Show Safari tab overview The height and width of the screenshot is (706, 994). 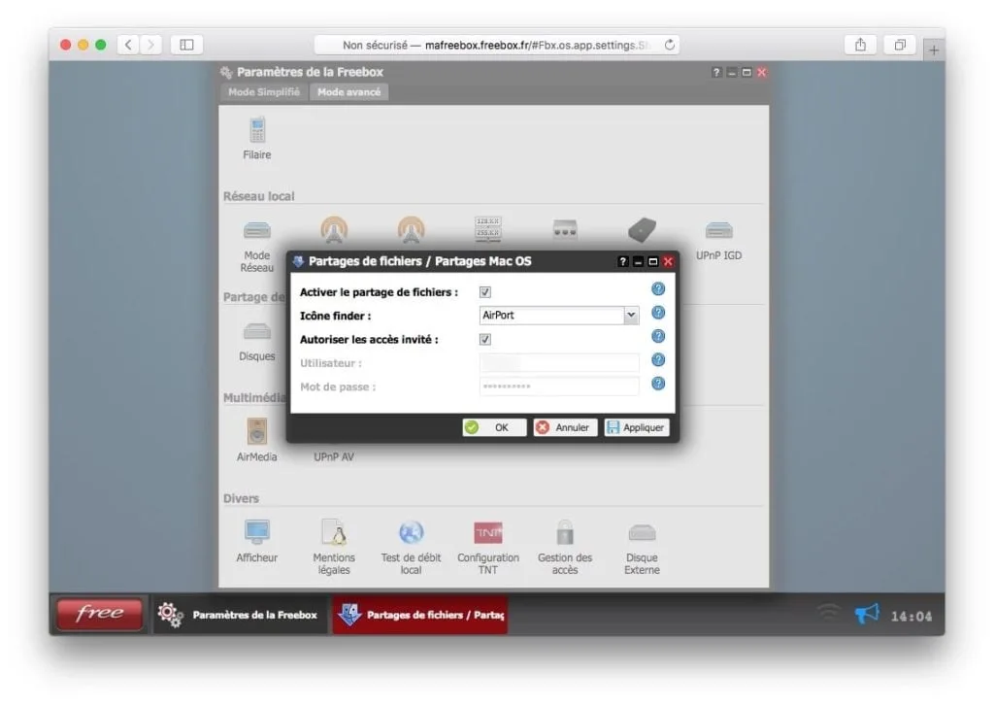click(900, 45)
